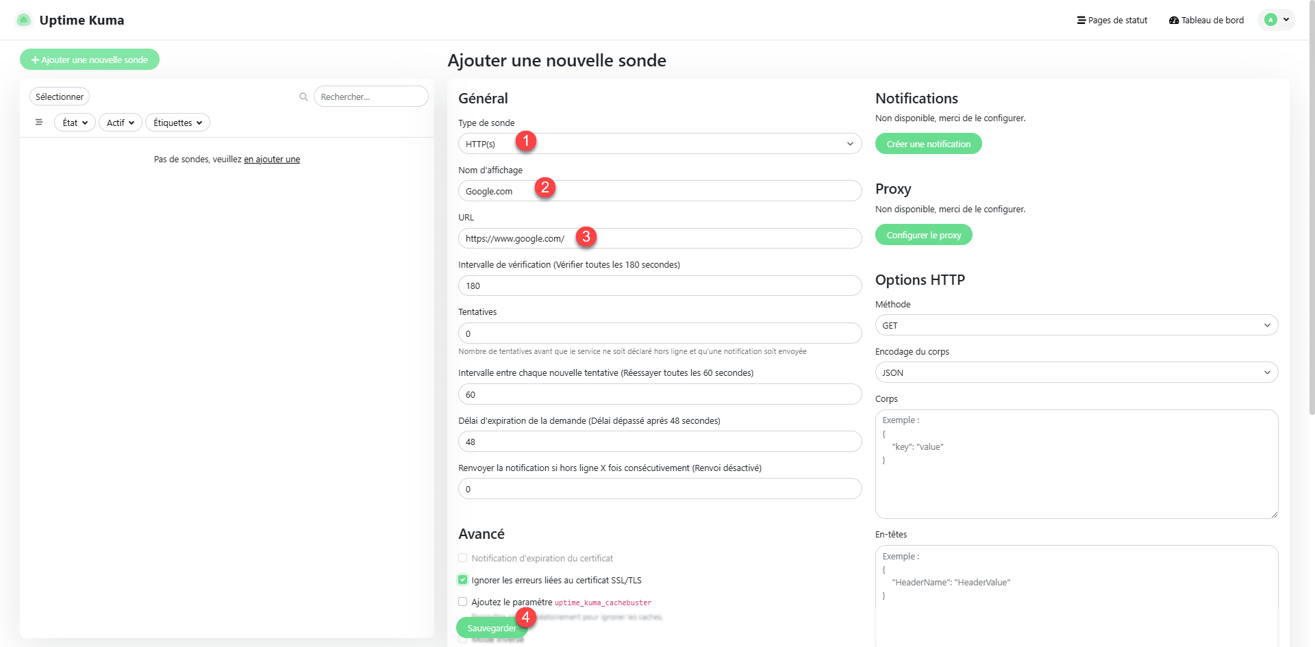Enable the uptime_kuma_cachebuster parameter checkbox
The image size is (1315, 647).
[463, 602]
